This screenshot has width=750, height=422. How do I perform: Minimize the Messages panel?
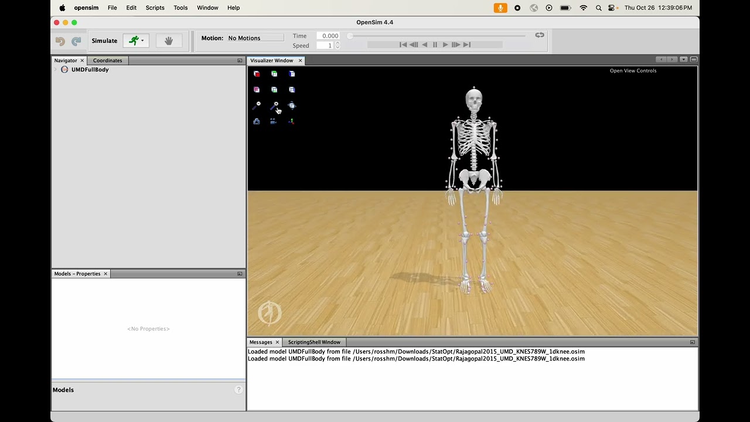pyautogui.click(x=693, y=342)
